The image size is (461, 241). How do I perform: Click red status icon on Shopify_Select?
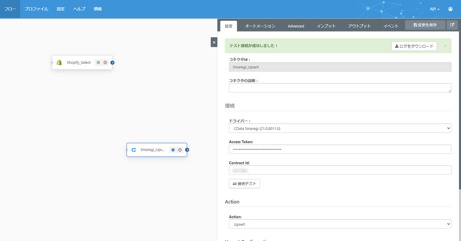tap(105, 62)
